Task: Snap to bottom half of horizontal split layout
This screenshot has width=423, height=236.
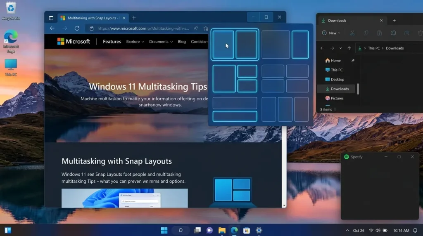Action: click(235, 116)
